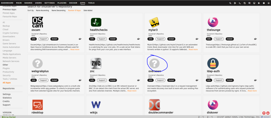Click the thelounge app logo
Image resolution: width=271 pixels, height=118 pixels.
point(213,22)
